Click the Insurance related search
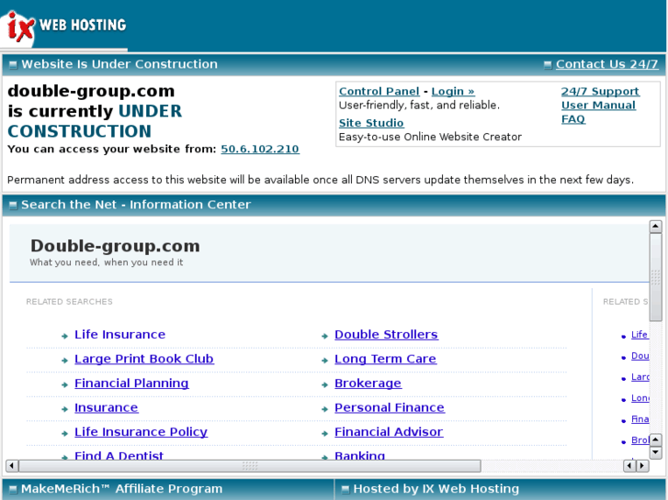This screenshot has width=668, height=500. 106,407
